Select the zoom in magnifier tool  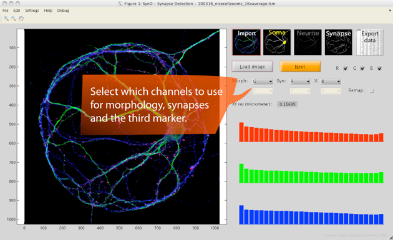[6, 19]
